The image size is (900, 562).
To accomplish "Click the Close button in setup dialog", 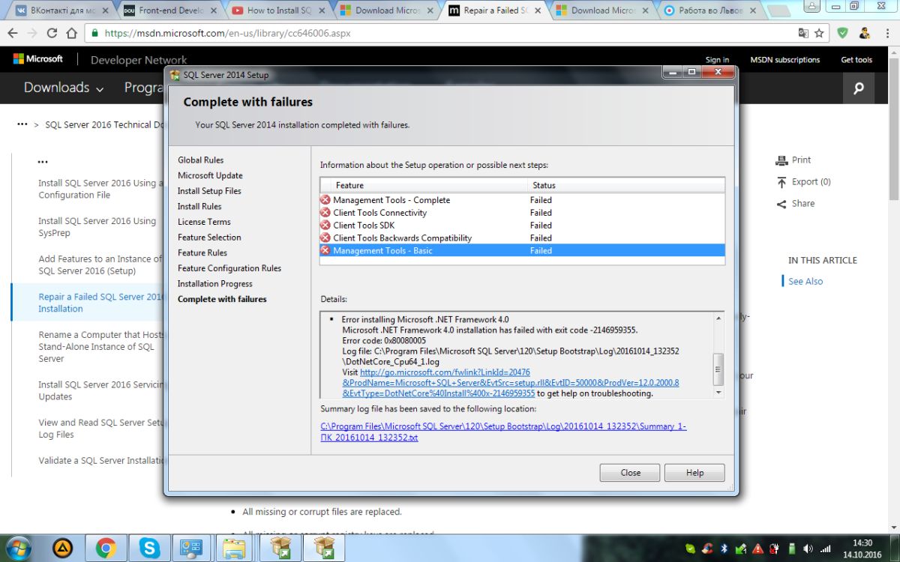I will (630, 473).
